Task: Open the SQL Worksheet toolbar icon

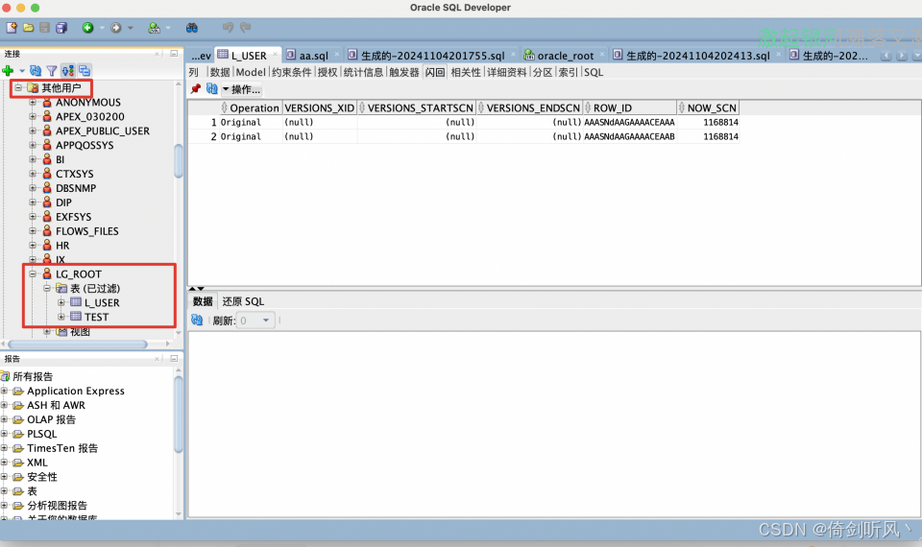Action: pos(154,28)
